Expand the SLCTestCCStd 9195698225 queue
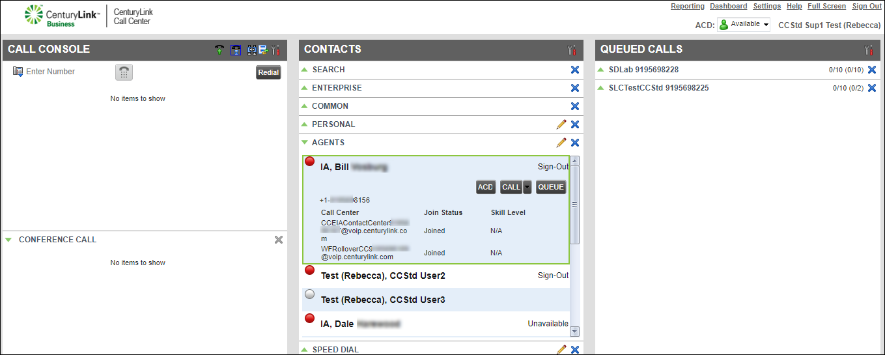 pyautogui.click(x=600, y=87)
